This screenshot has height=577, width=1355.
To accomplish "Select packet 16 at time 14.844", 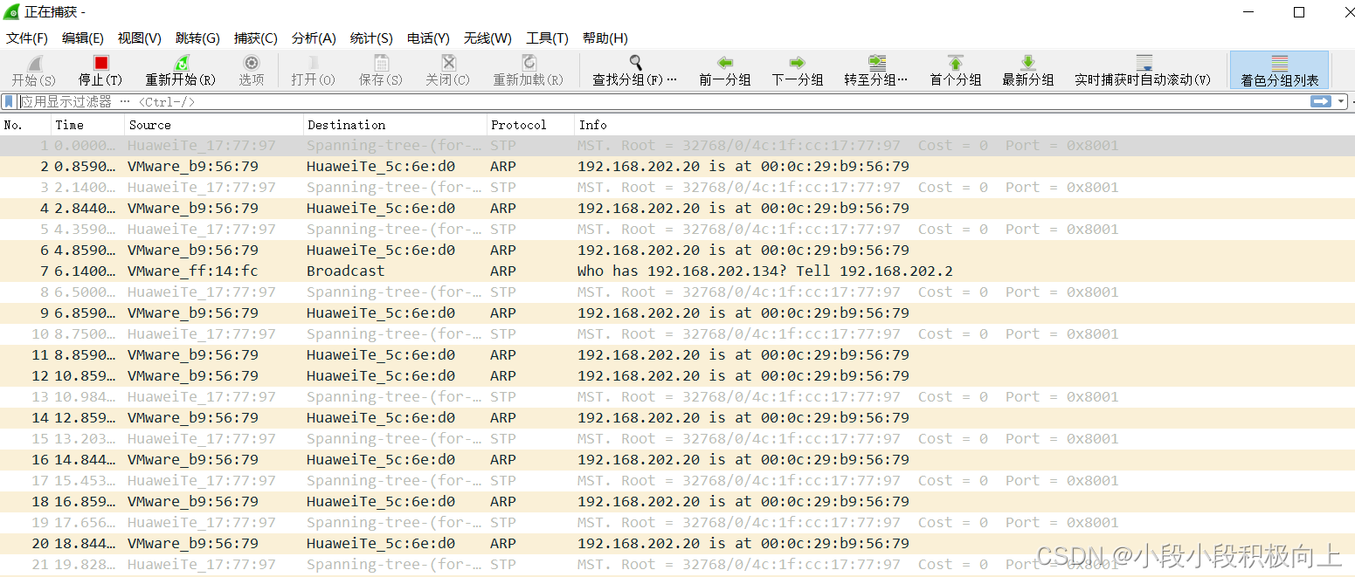I will point(677,460).
